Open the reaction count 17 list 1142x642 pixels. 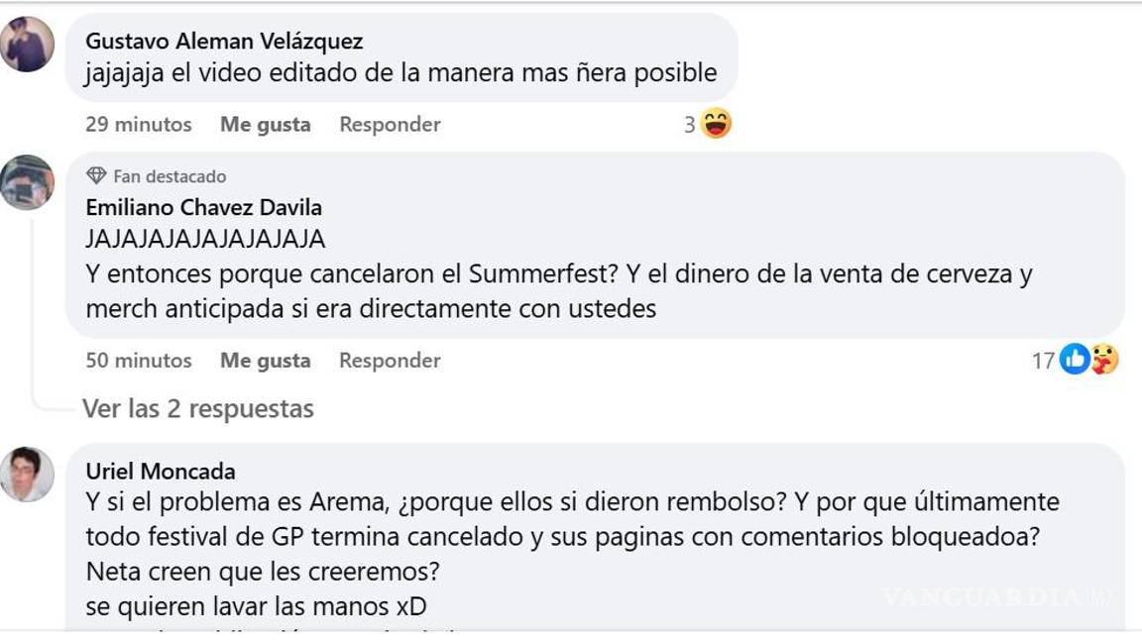(x=1046, y=360)
